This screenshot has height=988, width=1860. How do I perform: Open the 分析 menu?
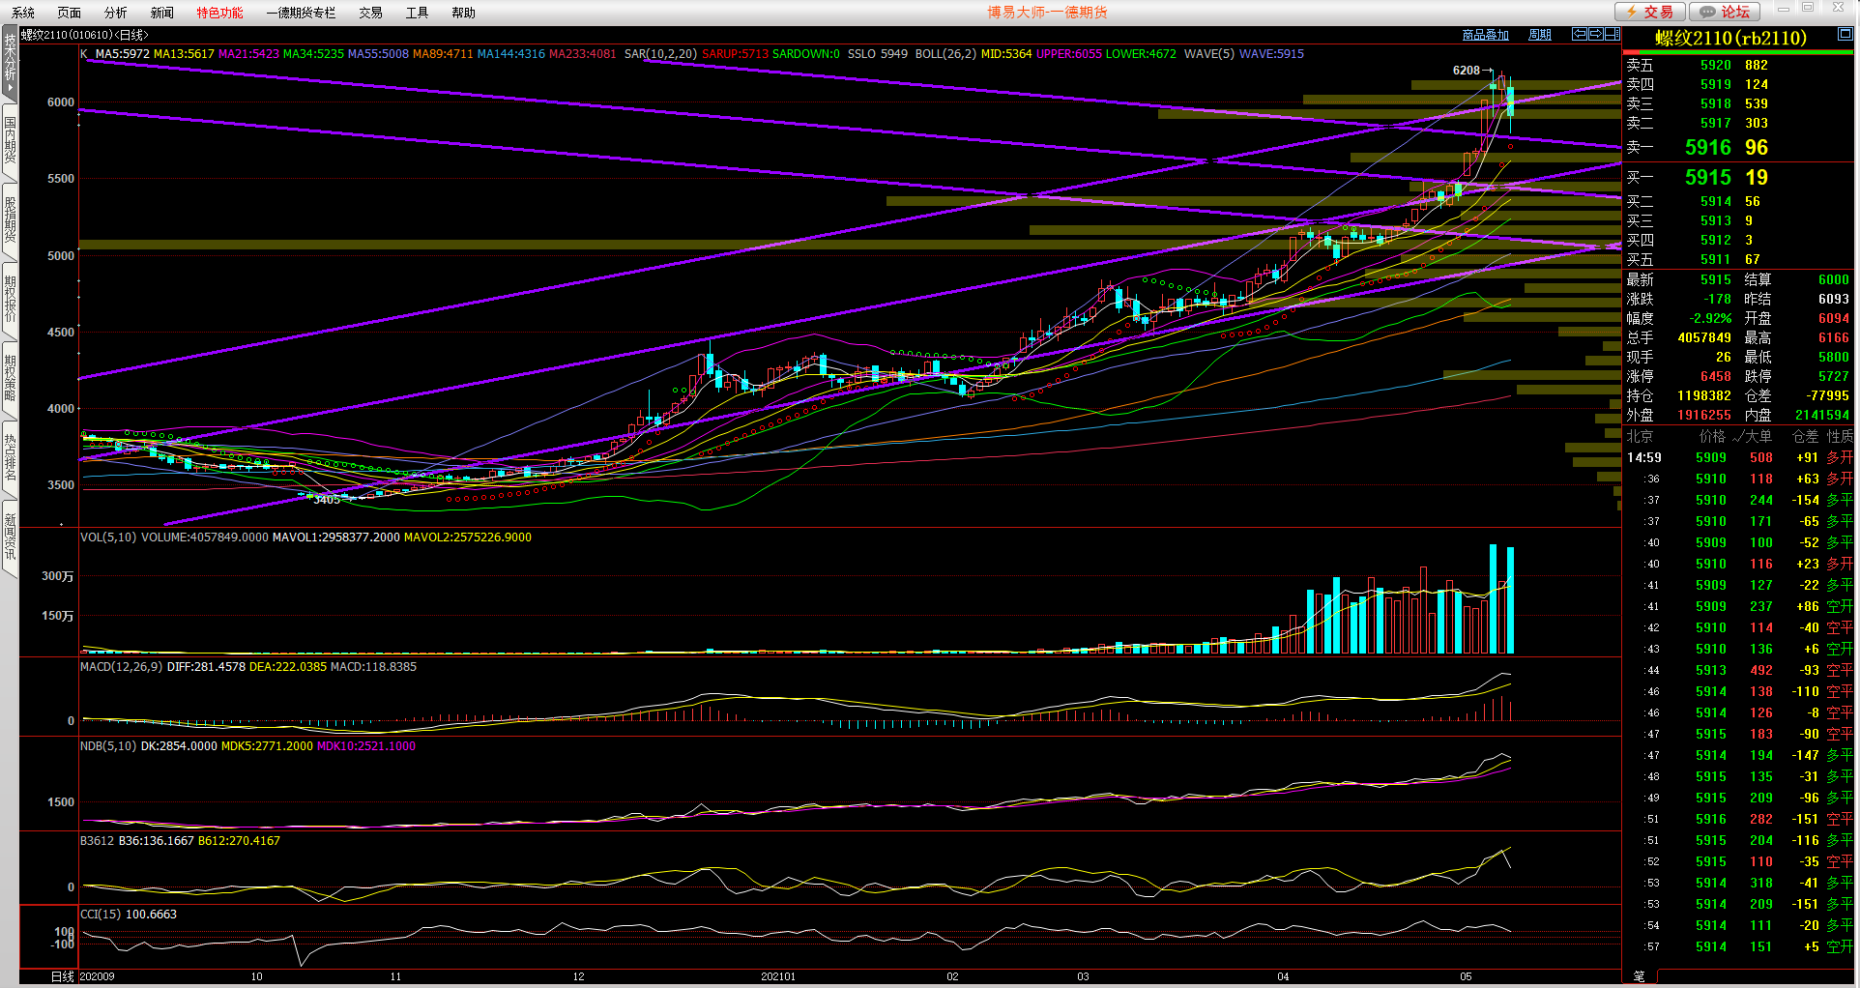coord(116,13)
